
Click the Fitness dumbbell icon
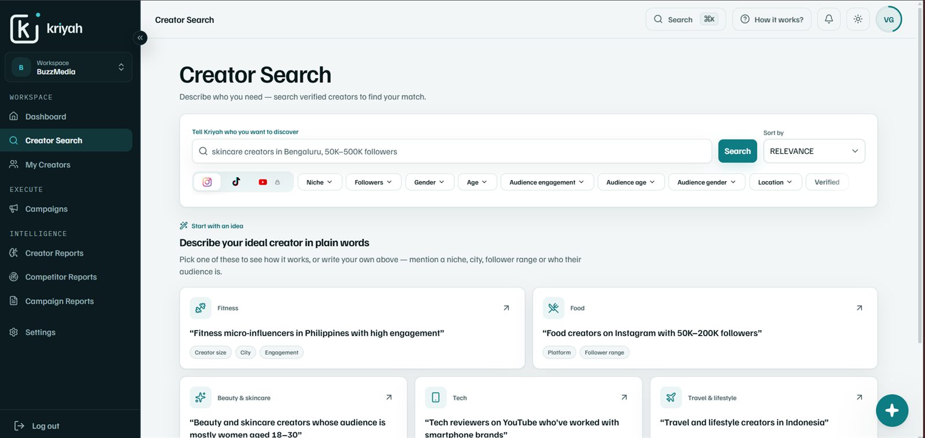(x=201, y=308)
